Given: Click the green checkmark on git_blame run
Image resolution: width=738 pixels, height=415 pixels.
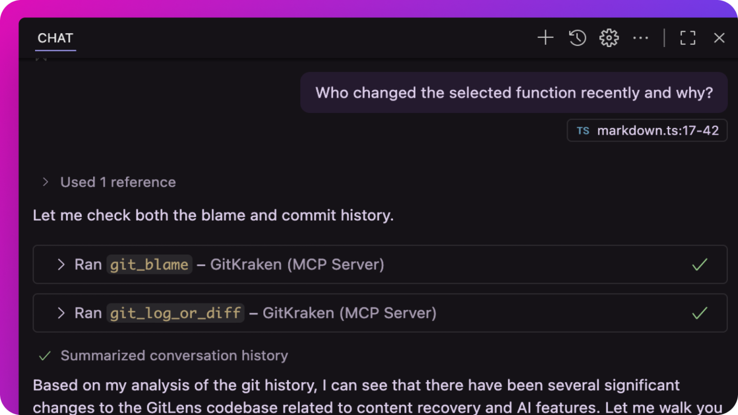Looking at the screenshot, I should point(700,264).
